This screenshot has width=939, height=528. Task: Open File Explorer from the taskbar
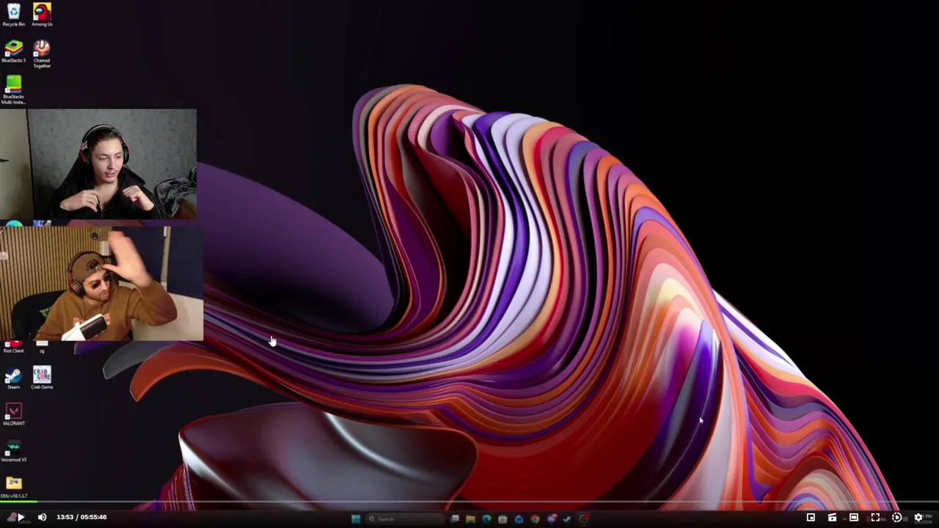pos(470,519)
